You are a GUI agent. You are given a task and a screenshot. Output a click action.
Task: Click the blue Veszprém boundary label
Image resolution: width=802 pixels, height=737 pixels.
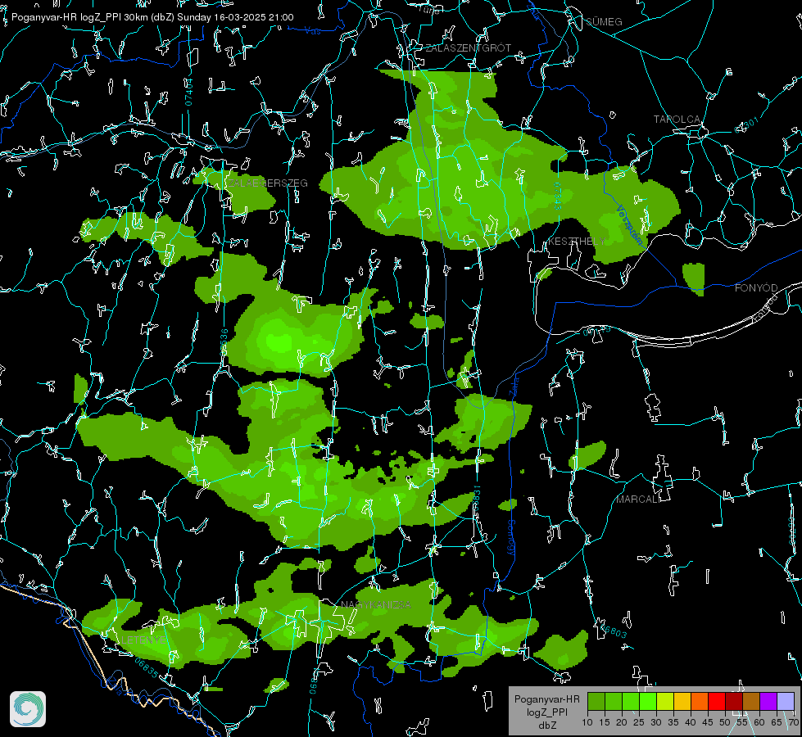click(x=629, y=225)
